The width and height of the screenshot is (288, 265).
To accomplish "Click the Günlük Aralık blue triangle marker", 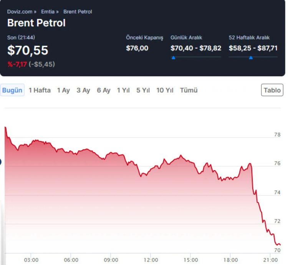I will click(x=173, y=58).
